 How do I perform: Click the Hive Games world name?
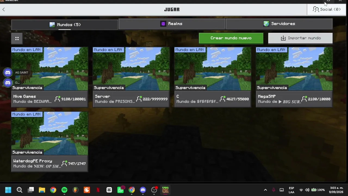24,96
